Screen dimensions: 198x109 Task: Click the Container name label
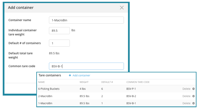coord(20,20)
